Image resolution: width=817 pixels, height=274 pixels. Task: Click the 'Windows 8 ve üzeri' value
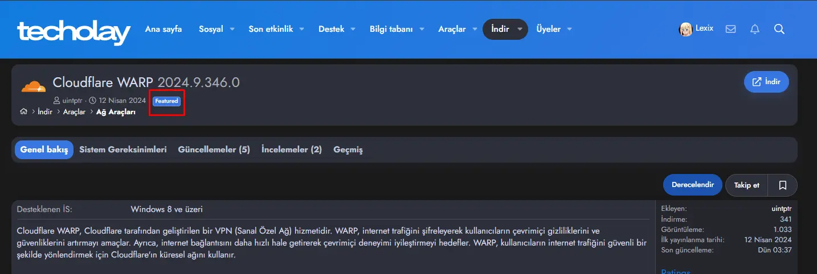tap(167, 209)
